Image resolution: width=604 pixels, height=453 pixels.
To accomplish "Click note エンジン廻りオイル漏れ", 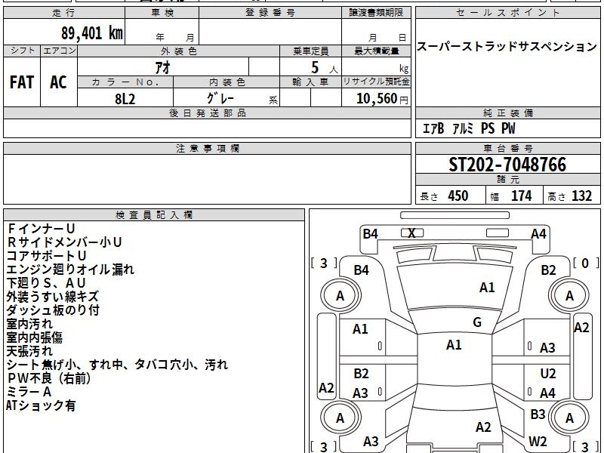I will [70, 270].
